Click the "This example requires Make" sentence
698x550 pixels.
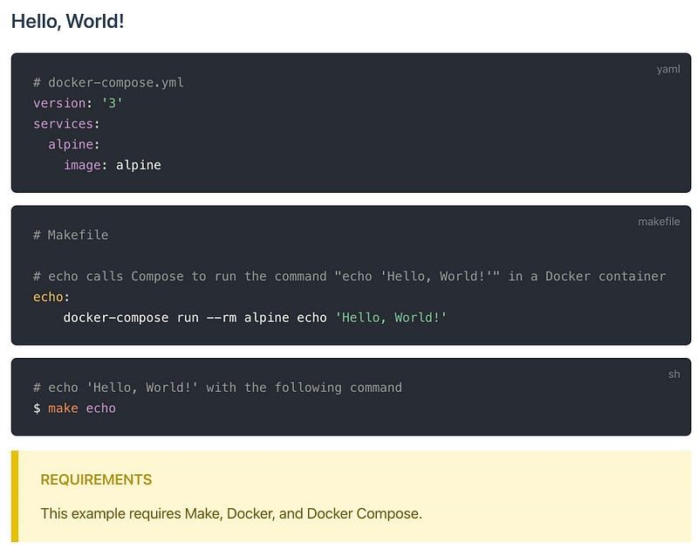point(230,513)
